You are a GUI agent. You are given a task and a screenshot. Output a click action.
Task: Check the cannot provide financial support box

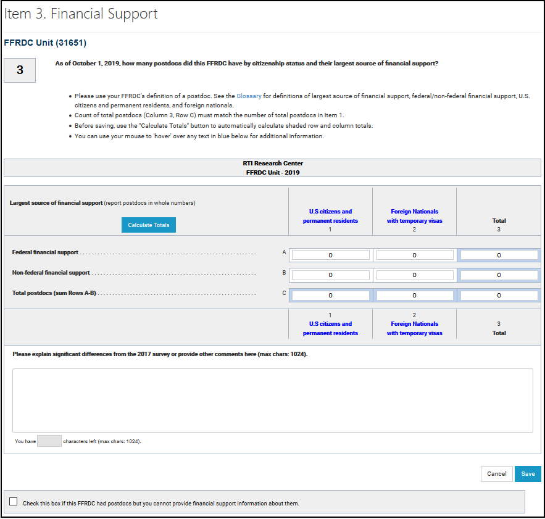(x=14, y=501)
